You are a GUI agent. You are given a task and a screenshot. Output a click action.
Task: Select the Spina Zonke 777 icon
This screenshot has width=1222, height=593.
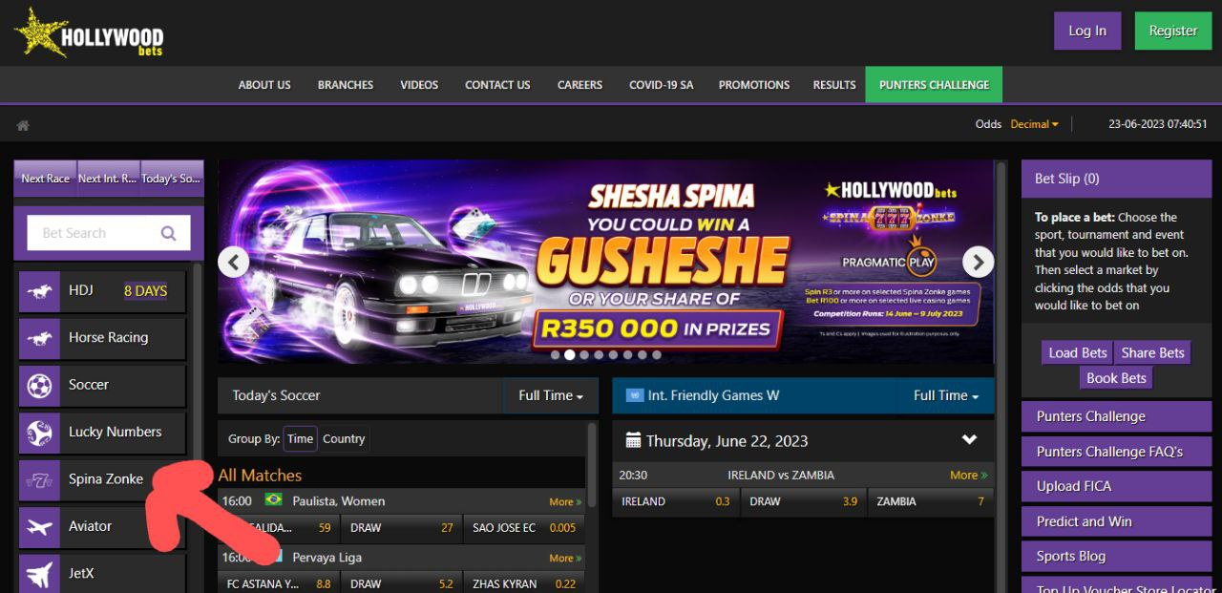click(x=40, y=479)
